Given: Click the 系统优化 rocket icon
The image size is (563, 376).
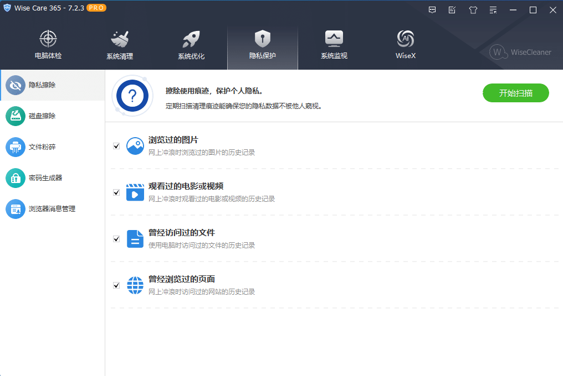Looking at the screenshot, I should (x=191, y=40).
